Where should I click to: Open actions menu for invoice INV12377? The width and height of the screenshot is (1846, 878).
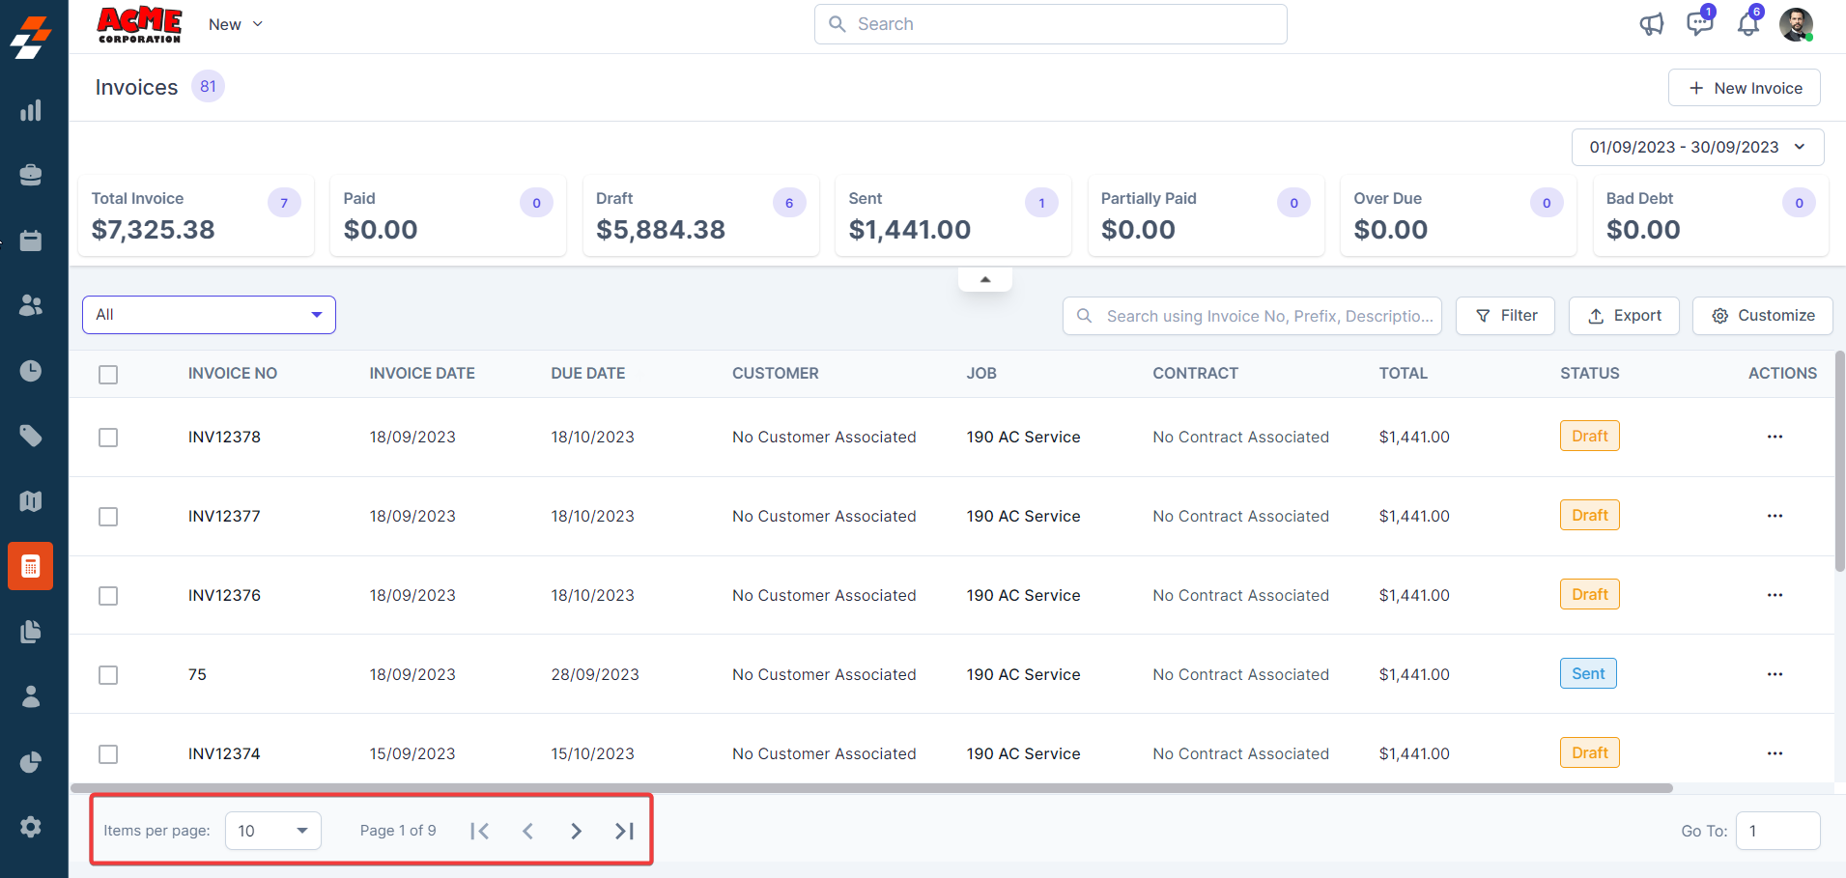tap(1775, 516)
